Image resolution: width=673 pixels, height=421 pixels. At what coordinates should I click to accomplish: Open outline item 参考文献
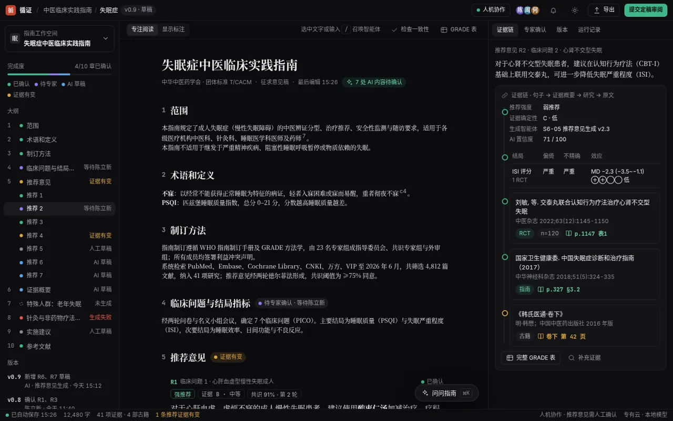(x=59, y=346)
